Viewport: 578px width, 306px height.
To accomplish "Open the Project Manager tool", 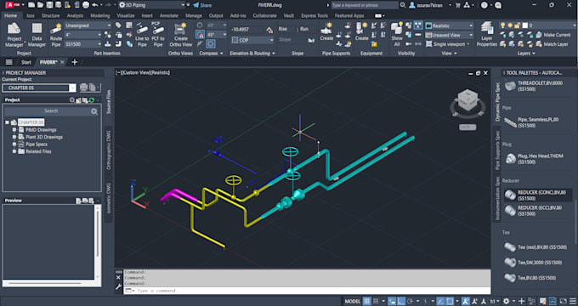I will [14, 35].
